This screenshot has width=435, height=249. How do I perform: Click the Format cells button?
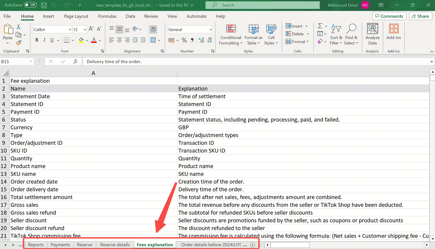pos(297,42)
